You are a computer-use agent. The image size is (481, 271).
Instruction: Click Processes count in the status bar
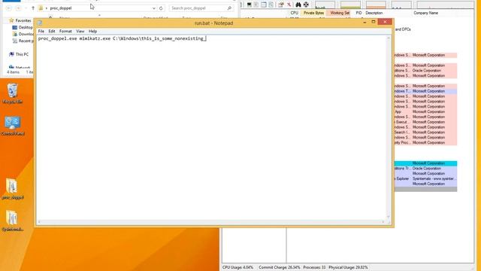(x=314, y=268)
